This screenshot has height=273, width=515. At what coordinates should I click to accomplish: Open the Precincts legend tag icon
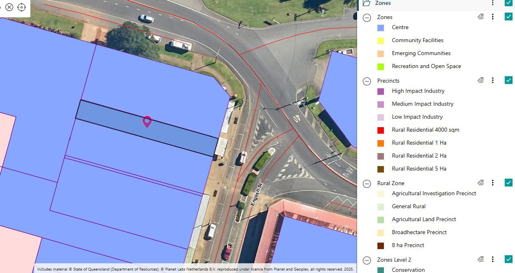(x=481, y=80)
